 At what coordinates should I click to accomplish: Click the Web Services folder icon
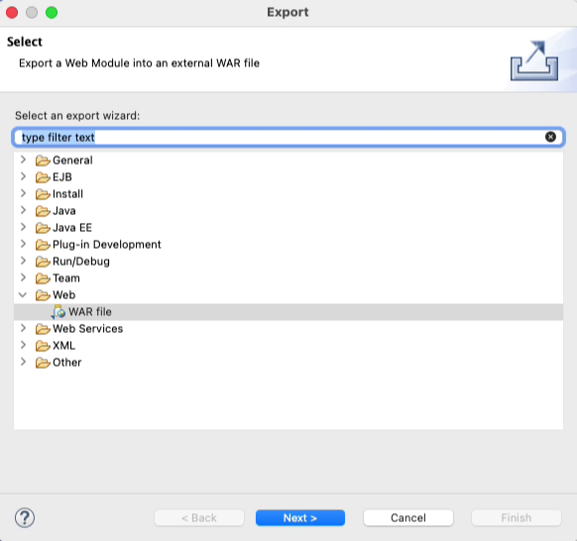[x=43, y=329]
